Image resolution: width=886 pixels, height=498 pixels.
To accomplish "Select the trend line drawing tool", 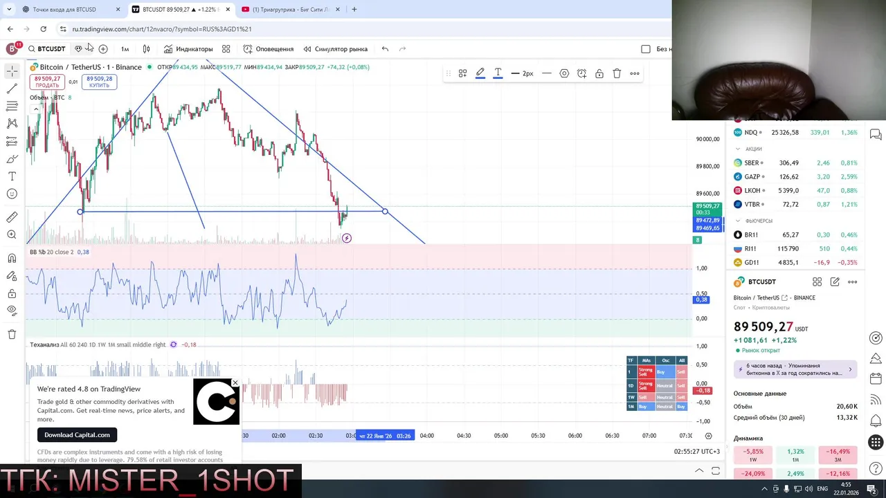I will (x=12, y=89).
